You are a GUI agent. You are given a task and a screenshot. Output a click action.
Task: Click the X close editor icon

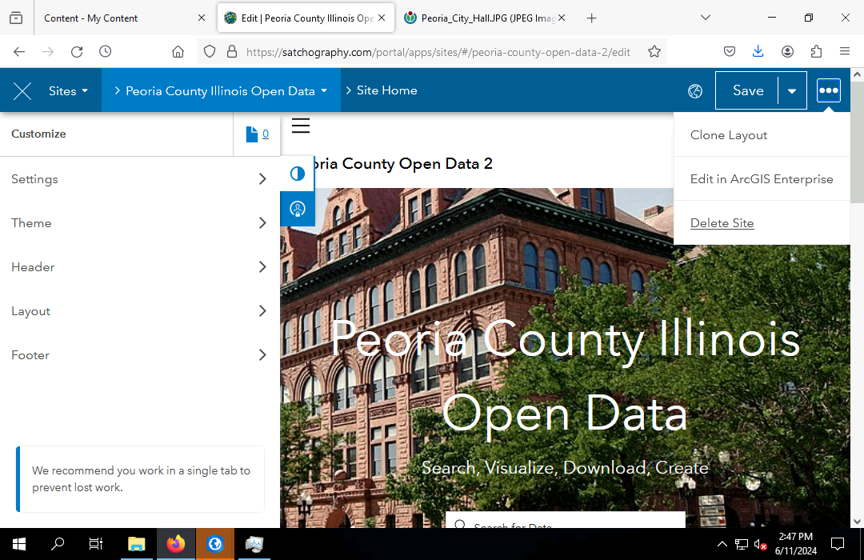click(22, 91)
